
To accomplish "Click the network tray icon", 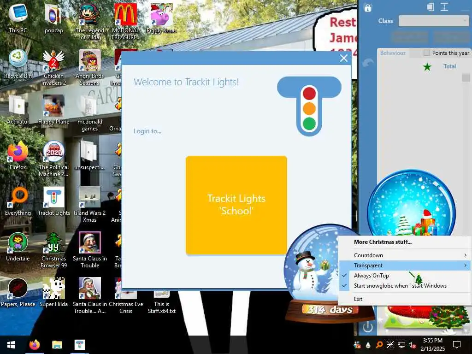I will tap(401, 345).
